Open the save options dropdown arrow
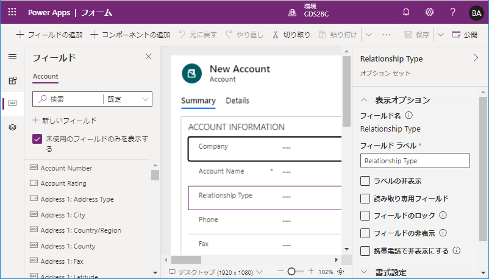This screenshot has width=489, height=279. tap(440, 35)
